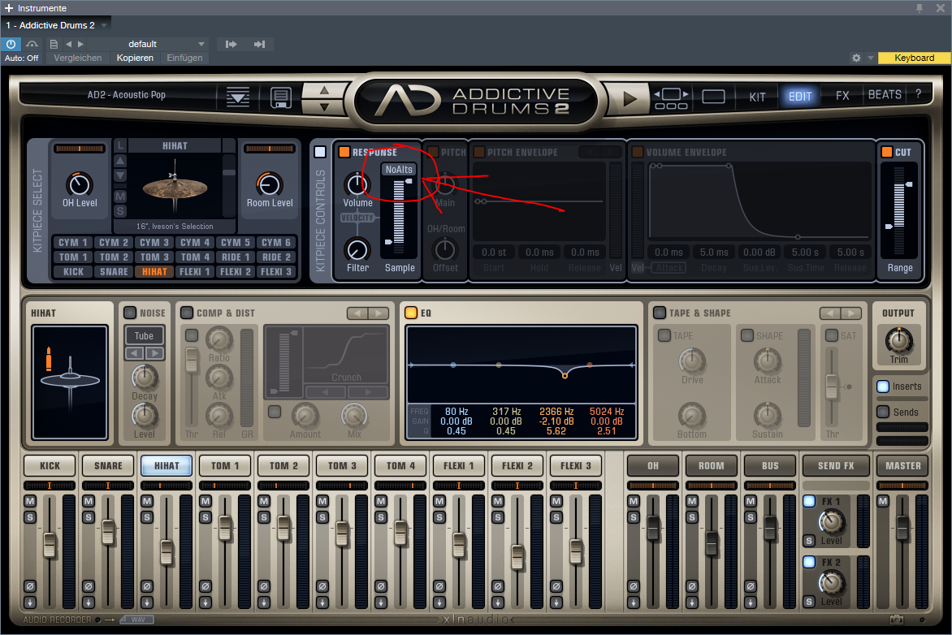Viewport: 952px width, 635px height.
Task: Solo the Snare channel
Action: point(89,517)
